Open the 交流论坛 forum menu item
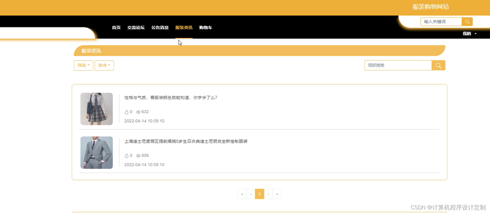490x213 pixels. (x=136, y=27)
